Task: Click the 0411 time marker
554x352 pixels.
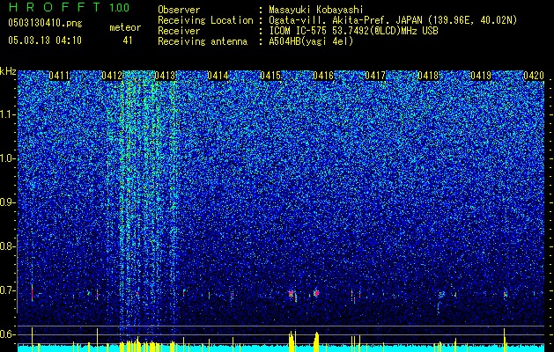Action: 59,76
